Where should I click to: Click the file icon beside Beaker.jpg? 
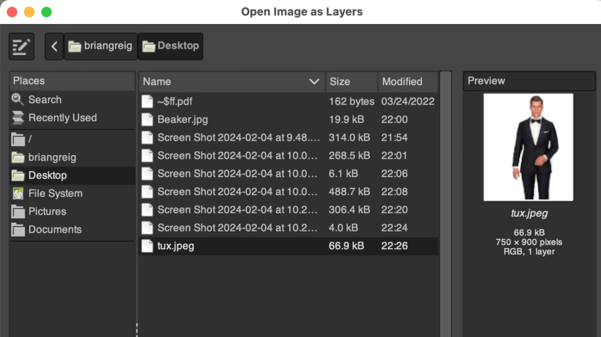[x=148, y=120]
